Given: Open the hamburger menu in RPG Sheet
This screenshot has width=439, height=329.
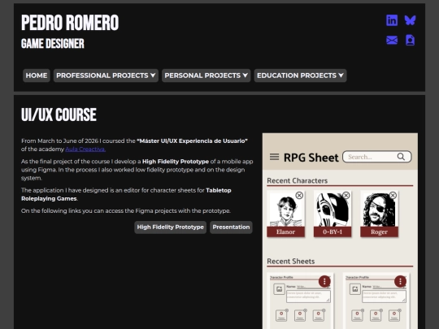Looking at the screenshot, I should click(x=275, y=157).
